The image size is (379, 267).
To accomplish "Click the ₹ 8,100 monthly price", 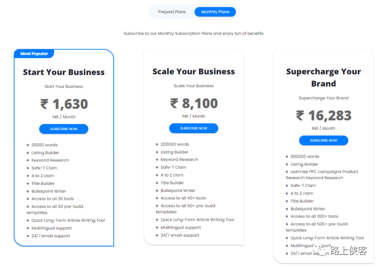I will [x=193, y=104].
